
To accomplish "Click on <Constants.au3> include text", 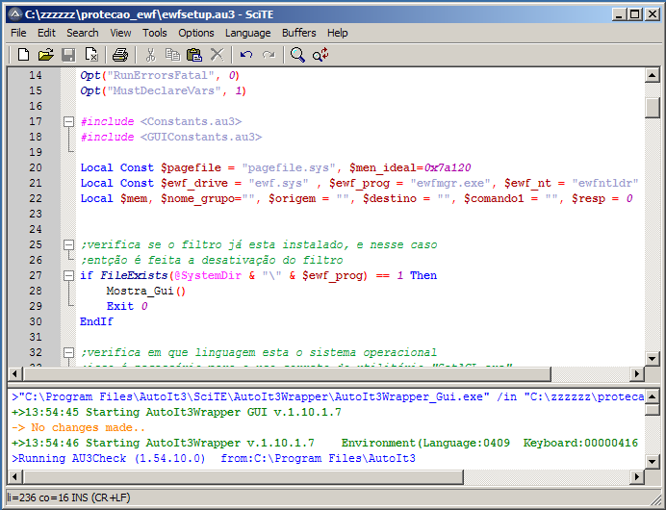I will click(191, 121).
